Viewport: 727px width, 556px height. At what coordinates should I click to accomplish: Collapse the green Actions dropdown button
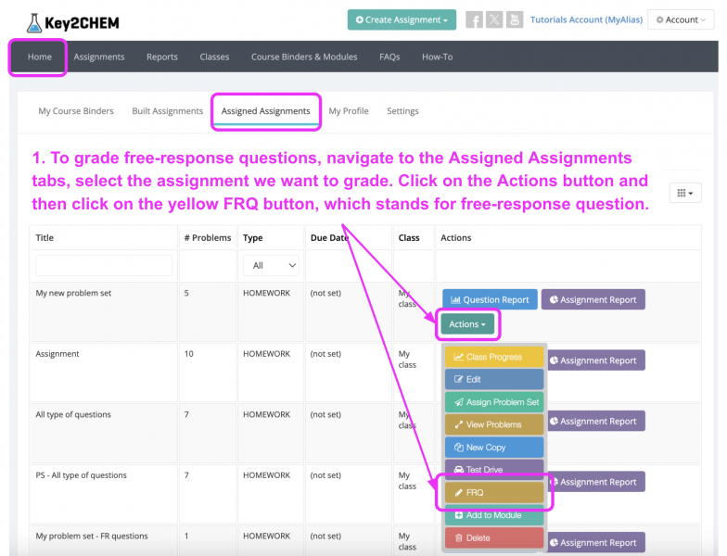[x=467, y=324]
